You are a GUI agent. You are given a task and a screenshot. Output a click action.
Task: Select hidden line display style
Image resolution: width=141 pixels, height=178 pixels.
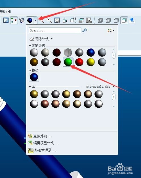pyautogui.click(x=108, y=21)
